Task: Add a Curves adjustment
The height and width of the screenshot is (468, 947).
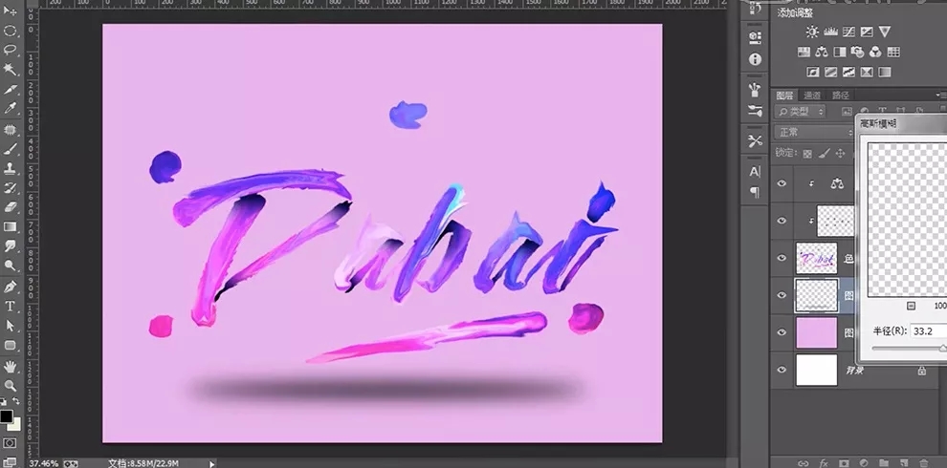Action: (x=848, y=32)
